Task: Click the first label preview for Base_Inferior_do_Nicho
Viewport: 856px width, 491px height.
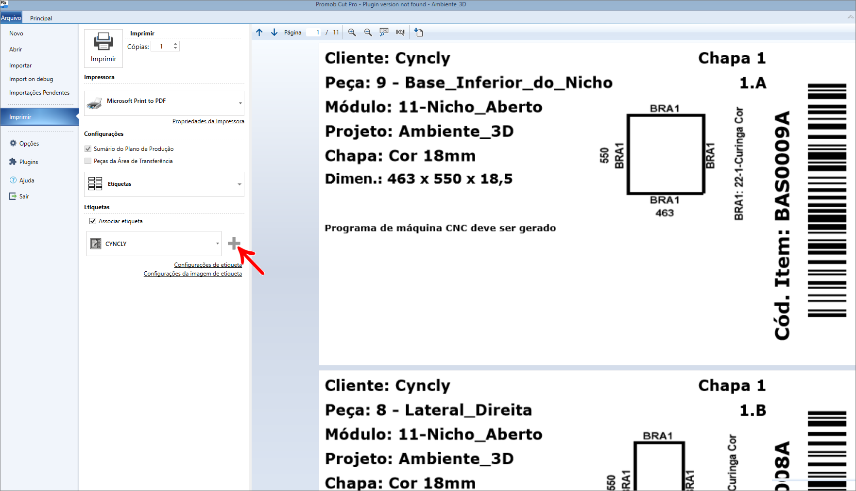Action: coord(587,204)
